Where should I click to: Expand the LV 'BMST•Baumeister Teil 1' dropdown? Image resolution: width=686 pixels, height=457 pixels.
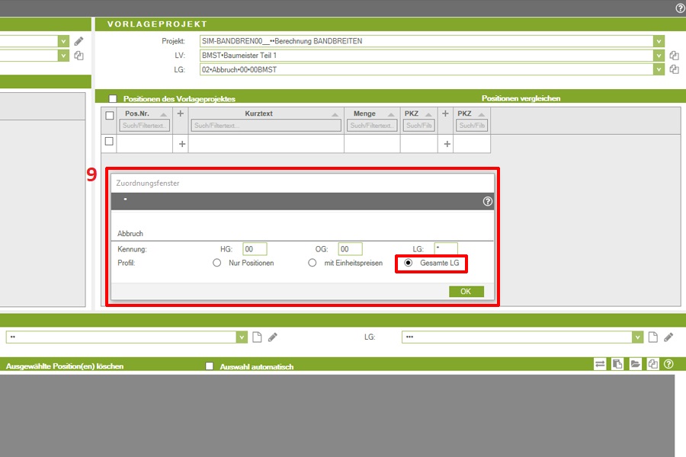[659, 56]
